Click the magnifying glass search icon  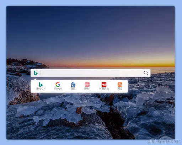coord(146,73)
